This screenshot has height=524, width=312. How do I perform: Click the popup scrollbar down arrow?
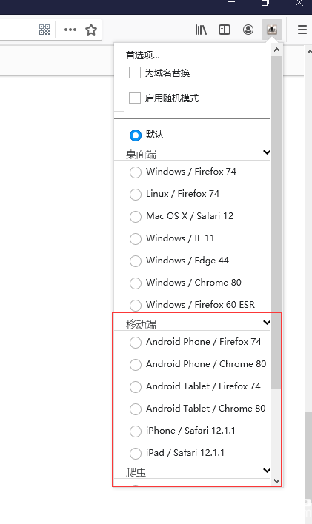click(276, 481)
